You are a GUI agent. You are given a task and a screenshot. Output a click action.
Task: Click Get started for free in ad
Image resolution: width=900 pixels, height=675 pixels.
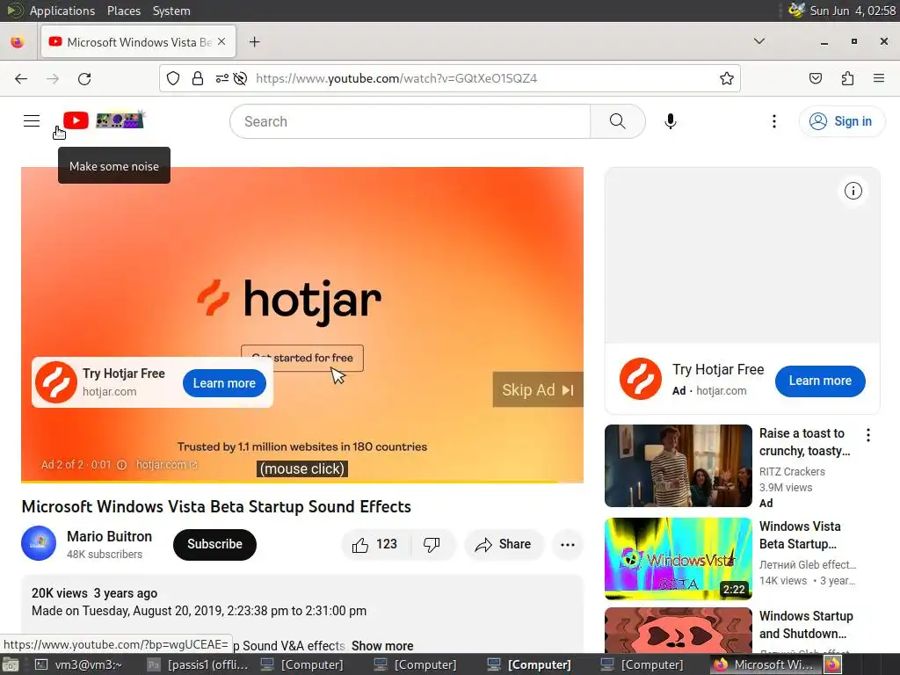[302, 359]
